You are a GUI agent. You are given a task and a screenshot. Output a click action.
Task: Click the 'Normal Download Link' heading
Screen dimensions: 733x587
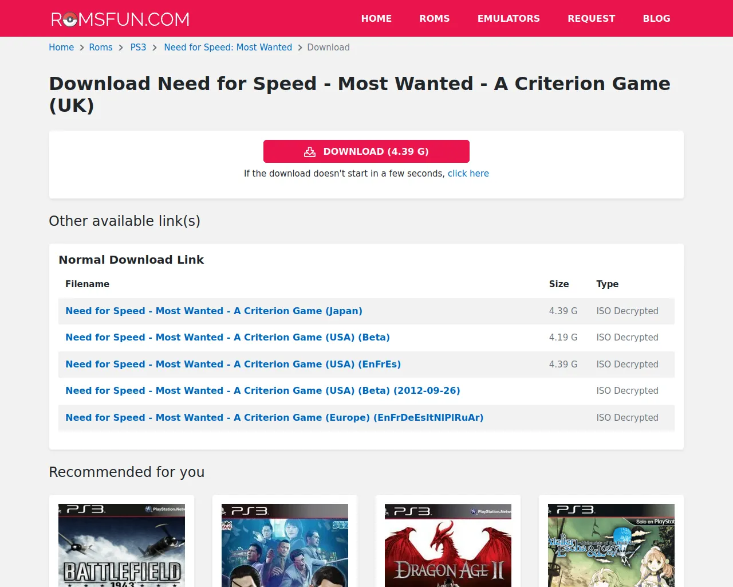pos(131,260)
